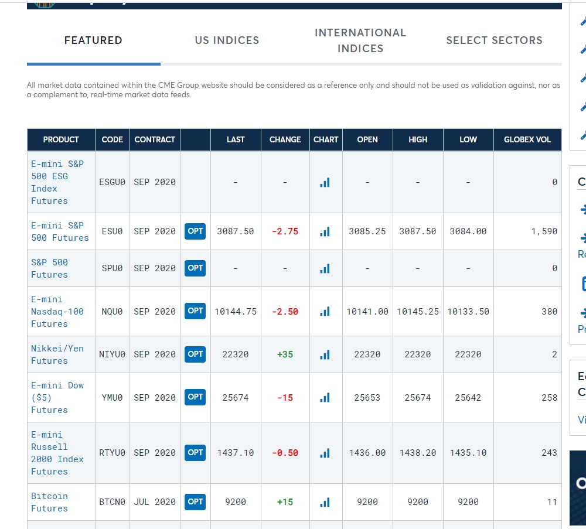
Task: Click the LAST column header
Action: [236, 140]
